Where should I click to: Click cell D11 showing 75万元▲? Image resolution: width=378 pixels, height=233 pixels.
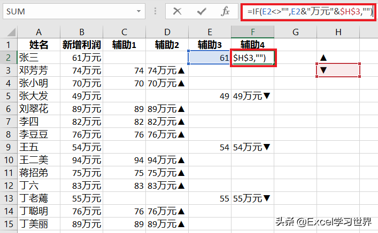tap(167, 173)
